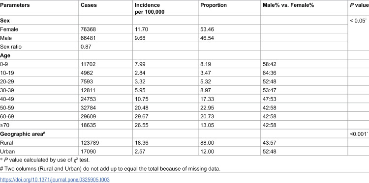Select the Incidence per 100,000 header
The image size is (369, 183).
(x=150, y=8)
